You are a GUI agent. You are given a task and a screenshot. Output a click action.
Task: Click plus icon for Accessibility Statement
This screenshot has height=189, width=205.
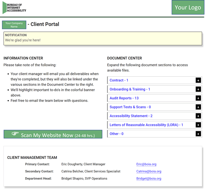[x=198, y=116]
